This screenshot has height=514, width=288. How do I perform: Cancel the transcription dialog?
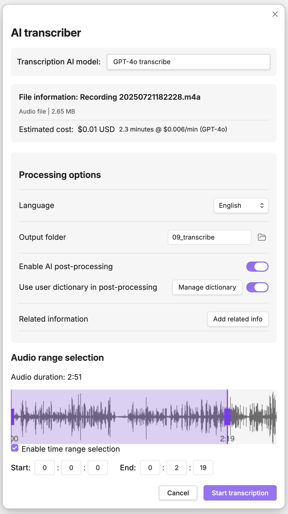coord(178,493)
